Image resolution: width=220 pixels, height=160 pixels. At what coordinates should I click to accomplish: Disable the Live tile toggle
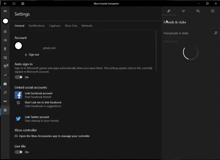[x=19, y=152]
